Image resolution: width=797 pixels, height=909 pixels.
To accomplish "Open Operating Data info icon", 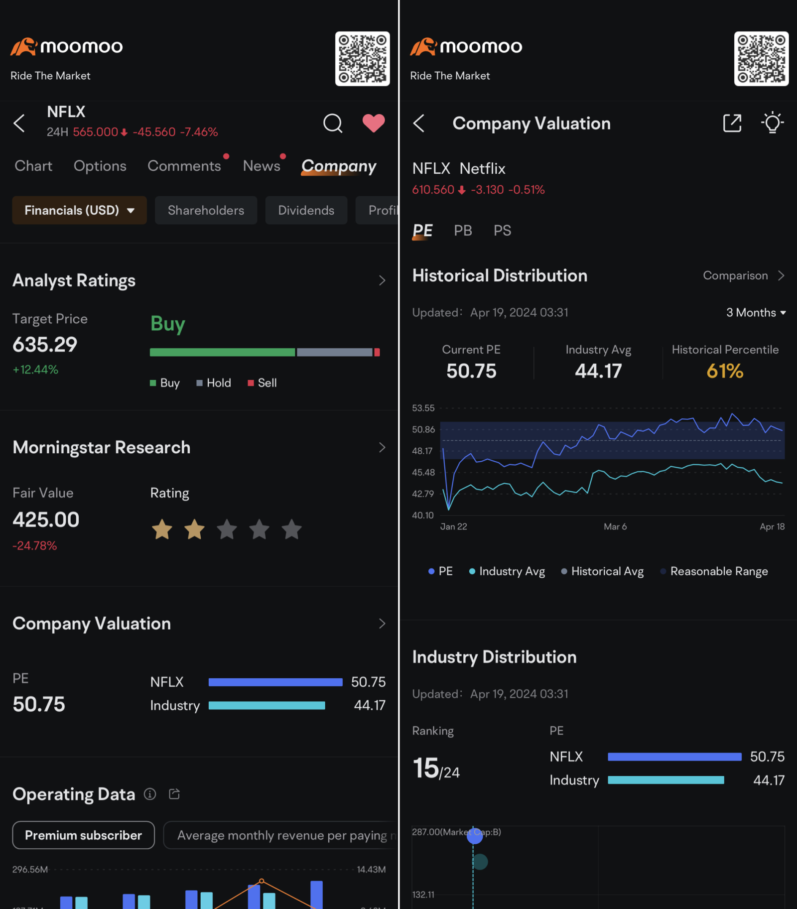I will [x=150, y=794].
